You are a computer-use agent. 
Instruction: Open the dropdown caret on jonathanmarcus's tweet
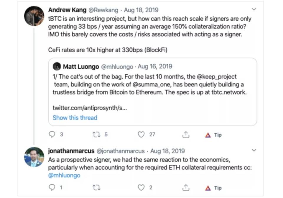(254, 150)
